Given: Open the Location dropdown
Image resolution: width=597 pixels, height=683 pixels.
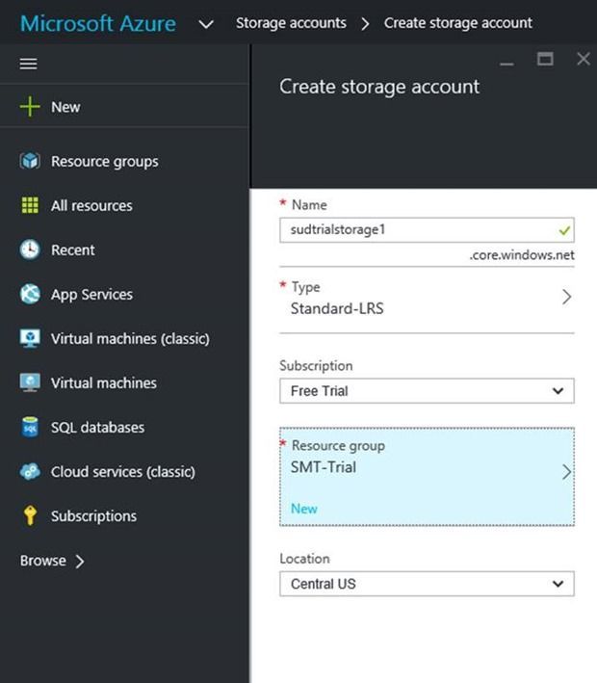Looking at the screenshot, I should point(427,584).
